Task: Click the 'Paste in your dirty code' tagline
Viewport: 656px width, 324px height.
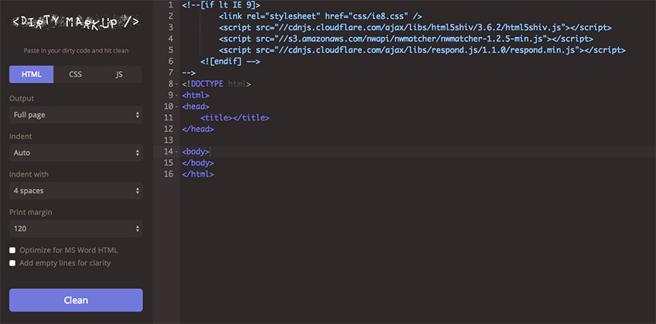Action: click(x=76, y=51)
